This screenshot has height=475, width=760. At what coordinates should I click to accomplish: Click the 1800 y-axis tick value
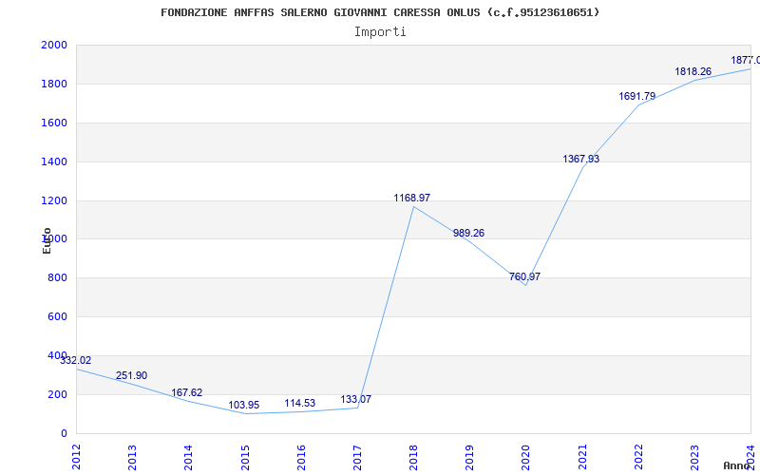(54, 84)
